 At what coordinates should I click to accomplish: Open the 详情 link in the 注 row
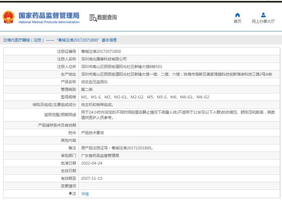point(85,194)
